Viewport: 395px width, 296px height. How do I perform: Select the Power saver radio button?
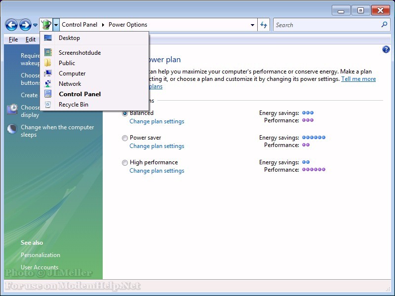pyautogui.click(x=125, y=138)
